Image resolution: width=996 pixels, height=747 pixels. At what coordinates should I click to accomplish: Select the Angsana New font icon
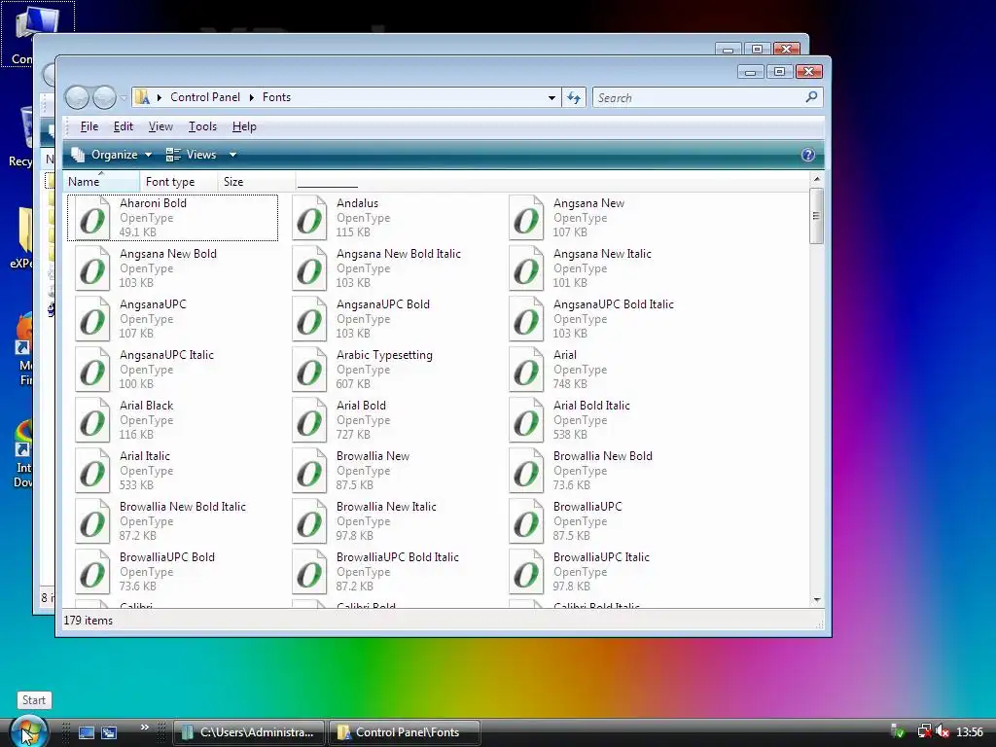click(526, 218)
